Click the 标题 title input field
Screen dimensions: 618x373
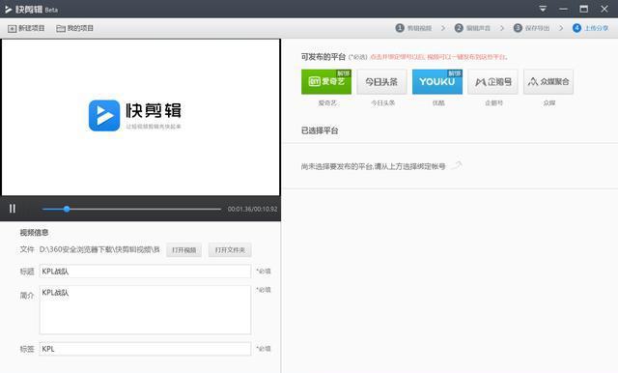point(145,272)
